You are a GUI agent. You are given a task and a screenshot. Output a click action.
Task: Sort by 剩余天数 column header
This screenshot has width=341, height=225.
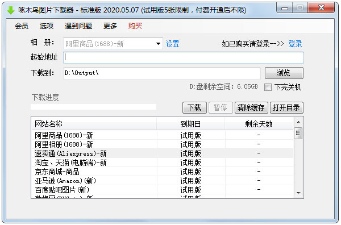(259, 124)
